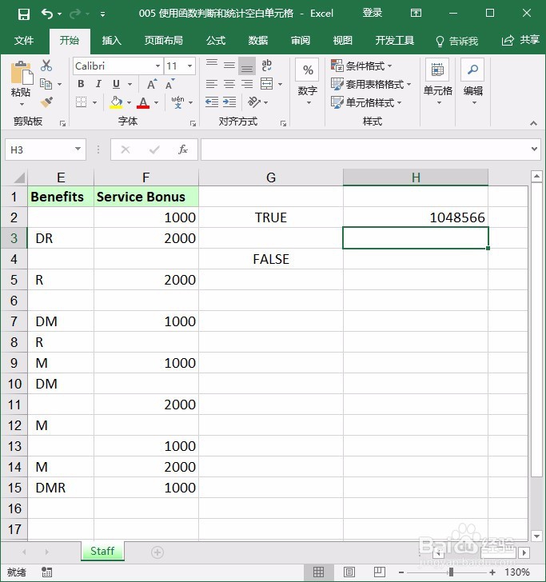The height and width of the screenshot is (582, 546).
Task: Toggle Bold formatting
Action: coord(81,84)
